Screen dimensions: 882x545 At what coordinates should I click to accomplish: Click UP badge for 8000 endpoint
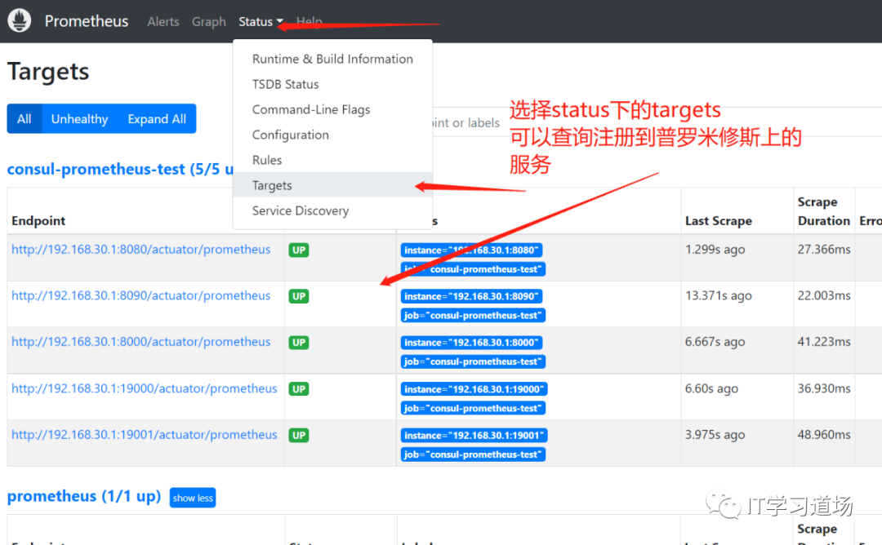pyautogui.click(x=299, y=342)
